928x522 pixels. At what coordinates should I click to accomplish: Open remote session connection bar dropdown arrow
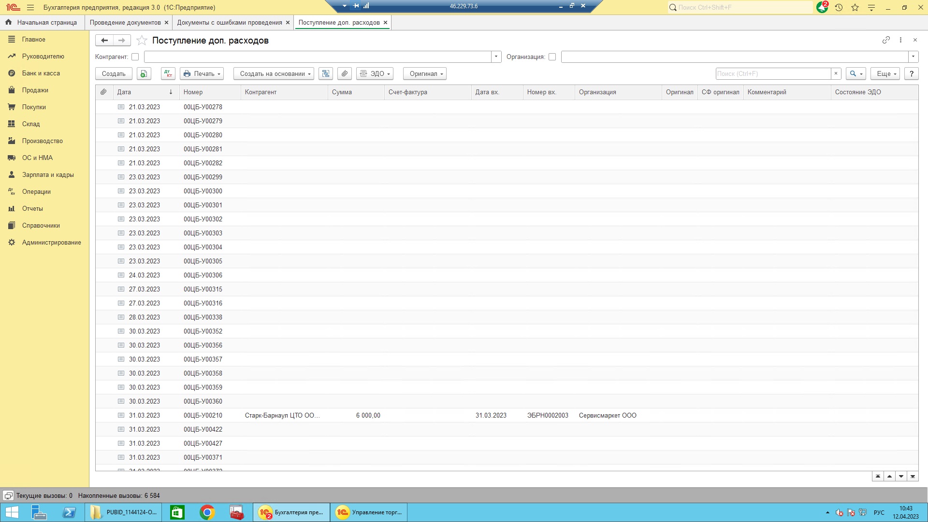[344, 6]
